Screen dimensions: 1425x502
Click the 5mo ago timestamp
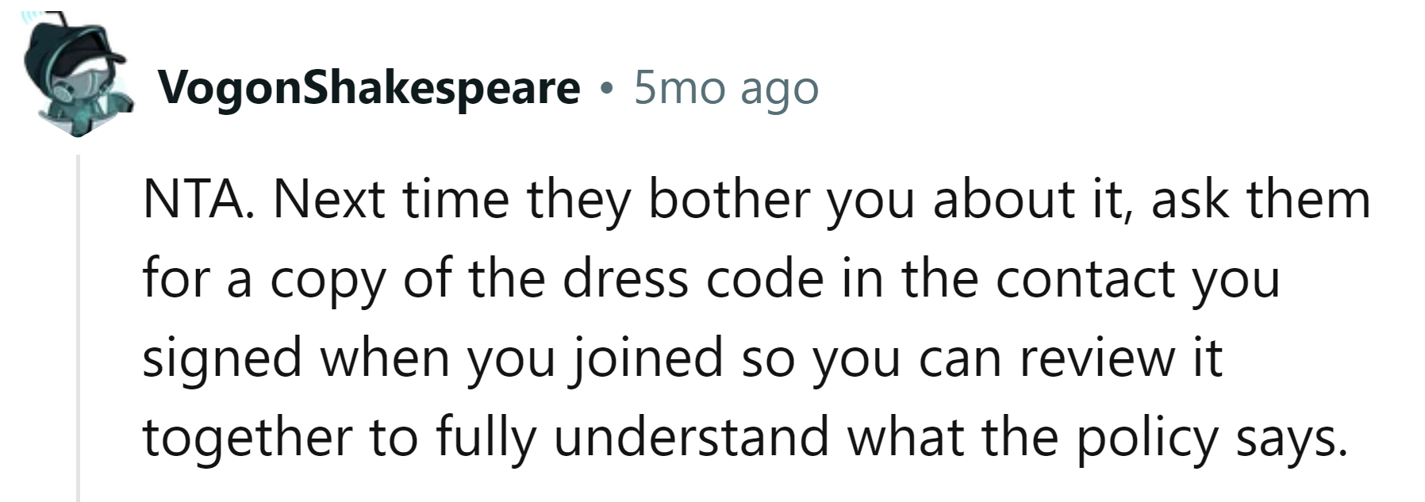726,88
